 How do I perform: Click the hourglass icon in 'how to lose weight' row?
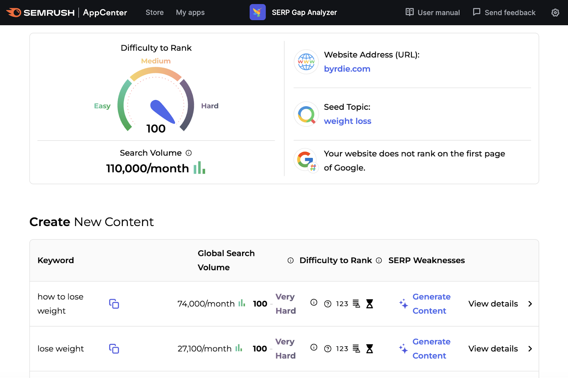pyautogui.click(x=370, y=304)
